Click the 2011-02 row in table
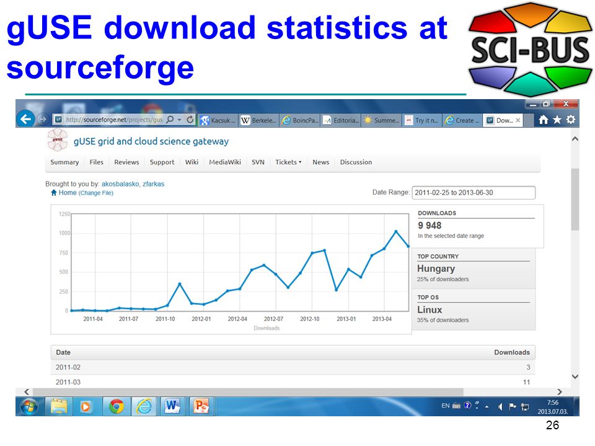Viewport: 595px width, 446px height. [x=293, y=367]
